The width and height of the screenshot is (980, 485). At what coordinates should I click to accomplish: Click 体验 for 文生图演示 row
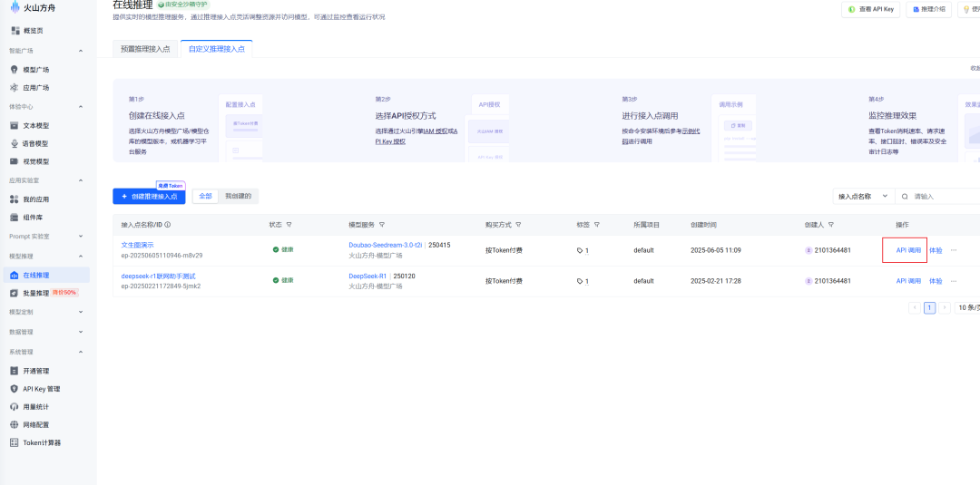[935, 250]
